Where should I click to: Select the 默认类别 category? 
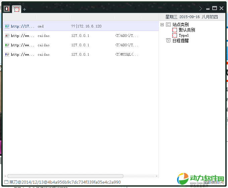(x=187, y=30)
